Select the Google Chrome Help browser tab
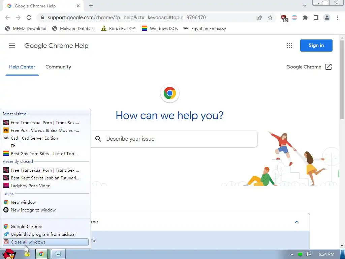The image size is (345, 259). (43, 6)
